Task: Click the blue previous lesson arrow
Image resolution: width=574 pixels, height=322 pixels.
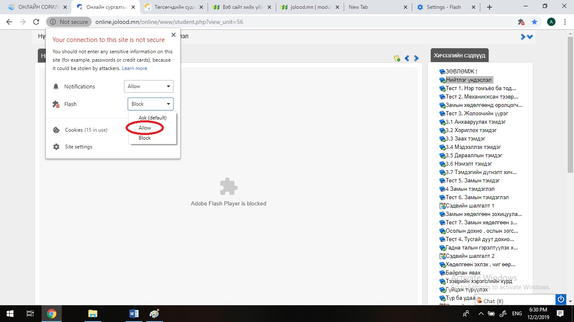Action: pos(407,58)
